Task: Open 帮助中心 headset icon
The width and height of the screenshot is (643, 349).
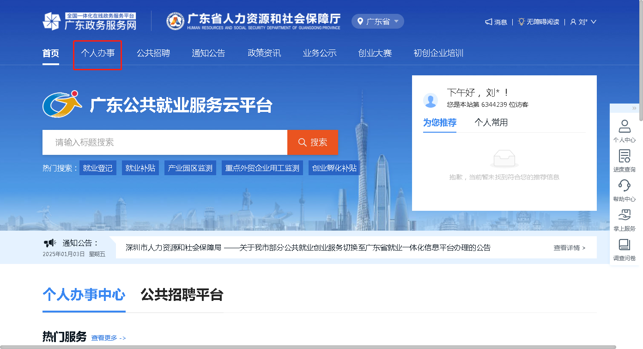Action: coord(625,185)
